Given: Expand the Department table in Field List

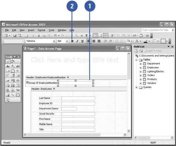Looking at the screenshot, I should click(140, 64).
